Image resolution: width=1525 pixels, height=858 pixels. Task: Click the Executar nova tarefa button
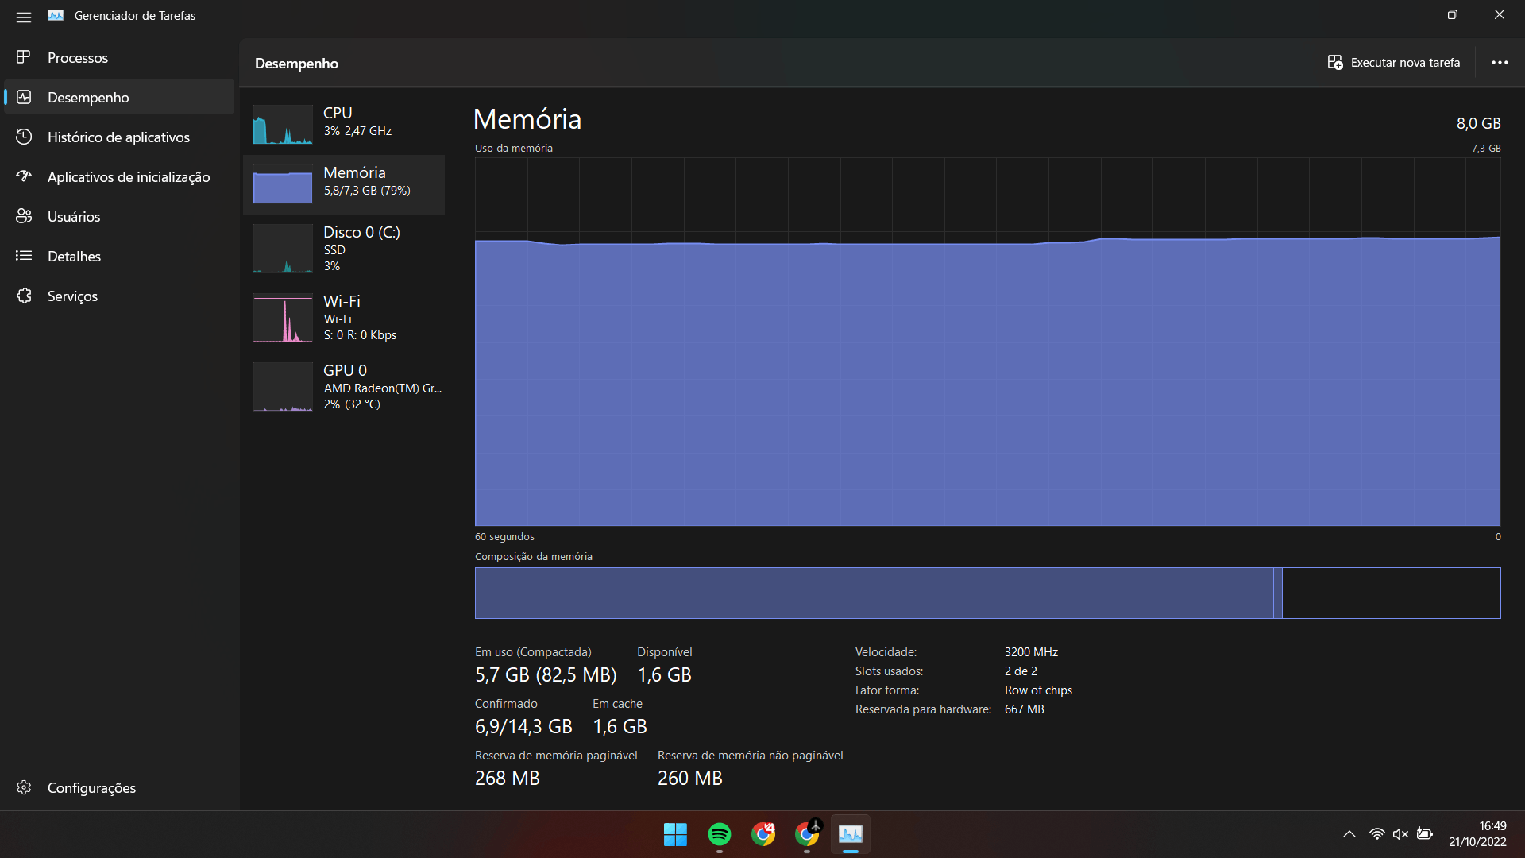pos(1394,63)
